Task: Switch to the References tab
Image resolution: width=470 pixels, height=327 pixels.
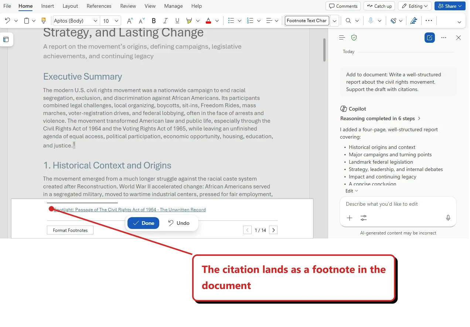Action: (99, 6)
